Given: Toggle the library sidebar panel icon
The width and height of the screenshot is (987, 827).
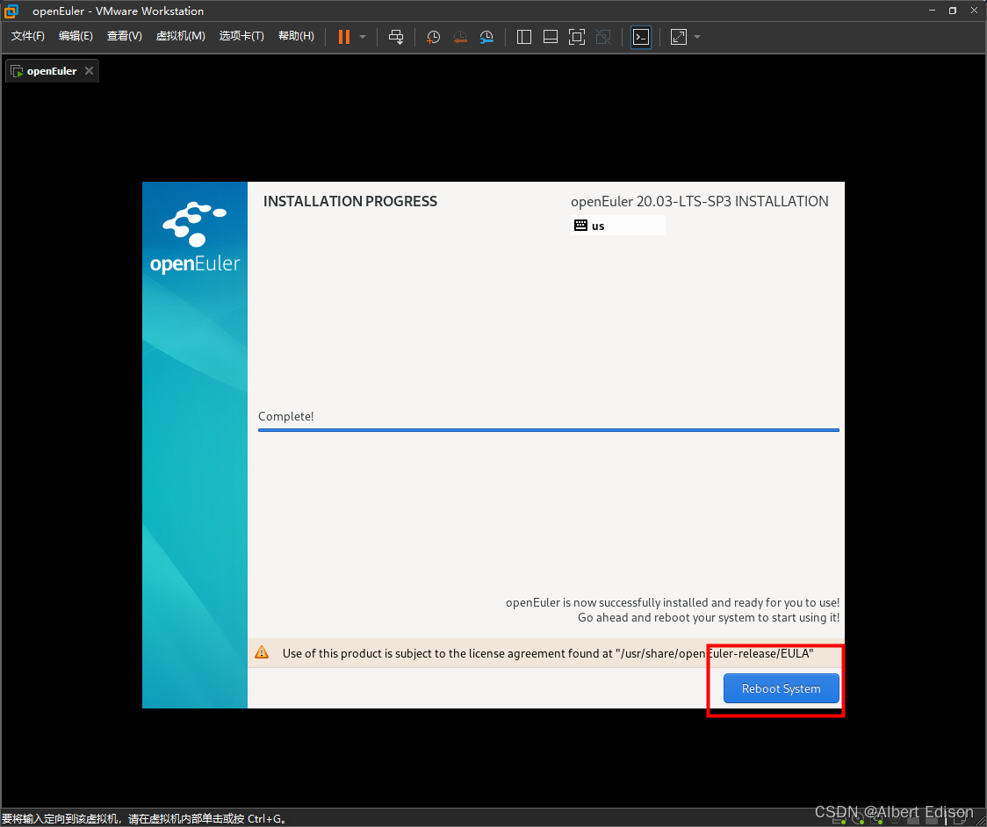Looking at the screenshot, I should tap(522, 37).
